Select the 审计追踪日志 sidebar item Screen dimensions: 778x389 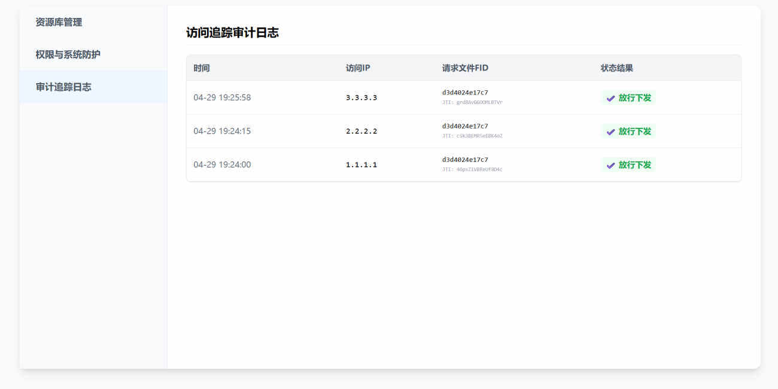(x=63, y=87)
